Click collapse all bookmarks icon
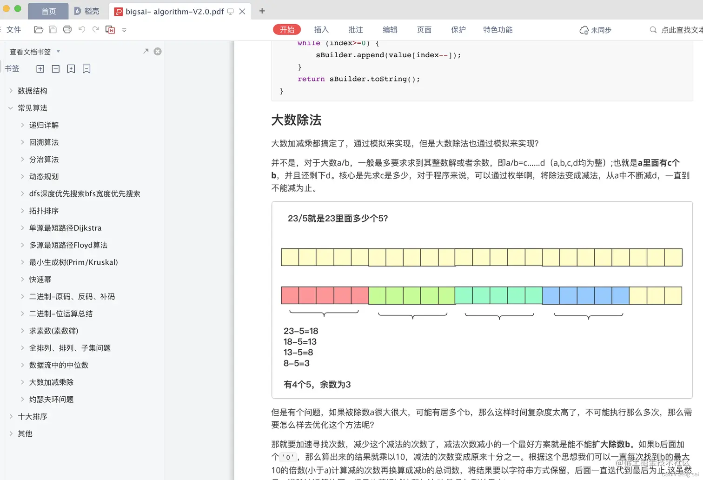Screen dimensions: 703x480 [x=56, y=69]
